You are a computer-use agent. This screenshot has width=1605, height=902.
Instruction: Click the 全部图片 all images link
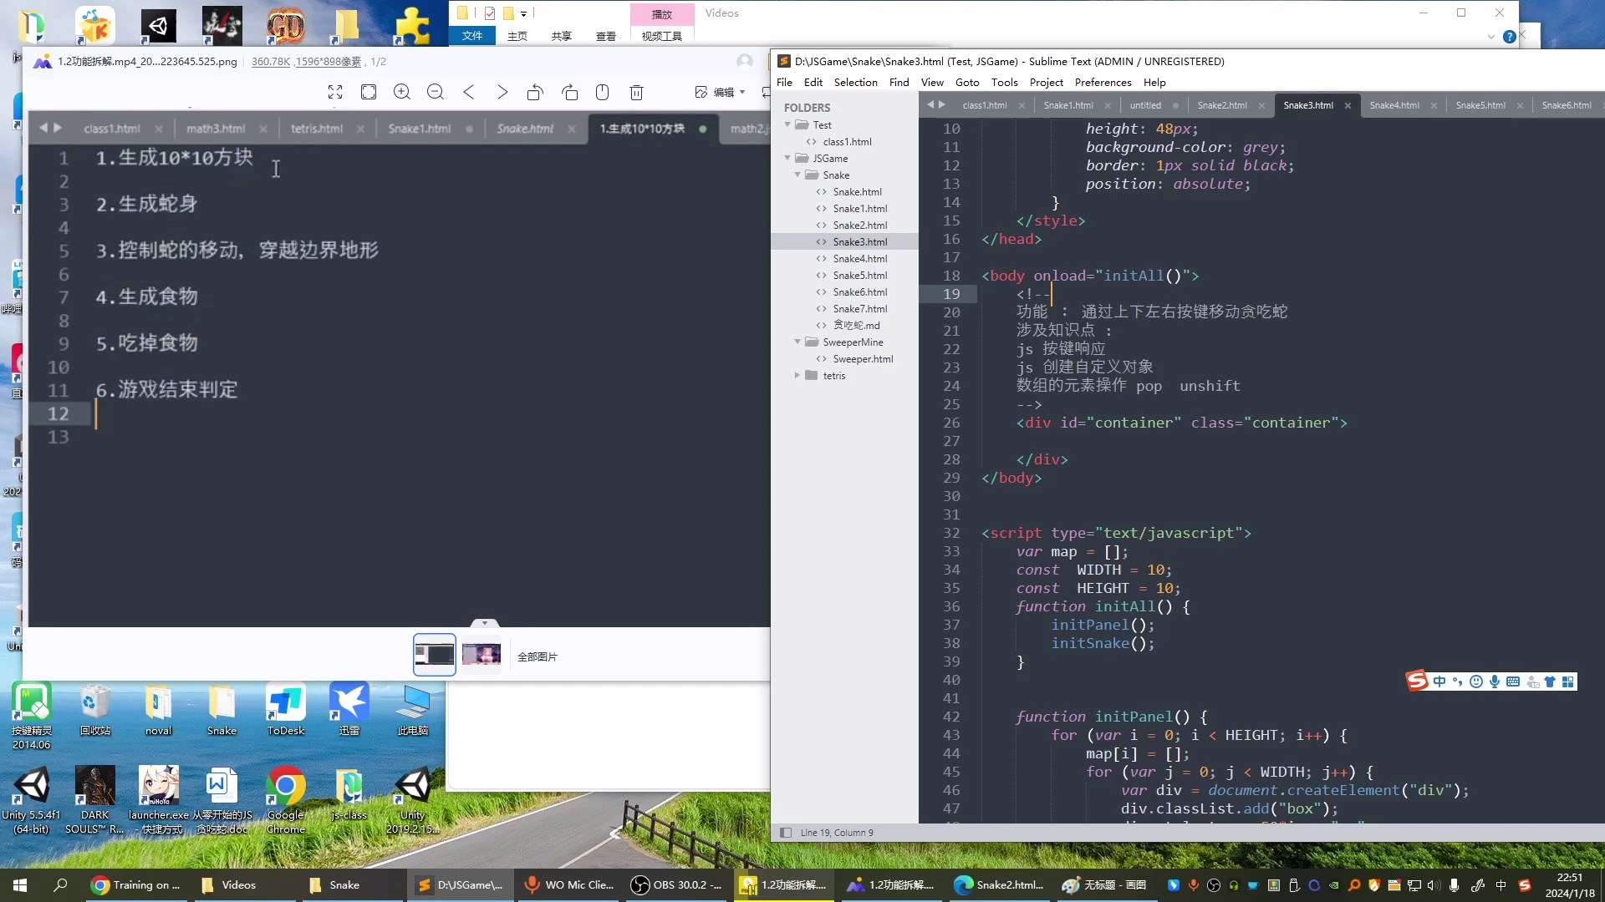(x=537, y=656)
